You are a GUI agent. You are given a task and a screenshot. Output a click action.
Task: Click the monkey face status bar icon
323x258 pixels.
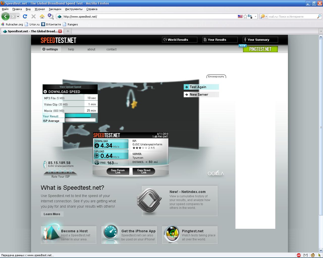tap(313, 255)
